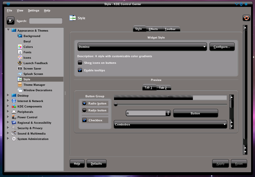Toggle the preview Checkbox

(x=84, y=120)
